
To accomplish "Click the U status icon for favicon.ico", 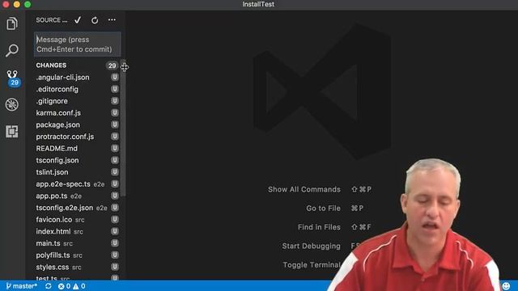I will coord(115,220).
